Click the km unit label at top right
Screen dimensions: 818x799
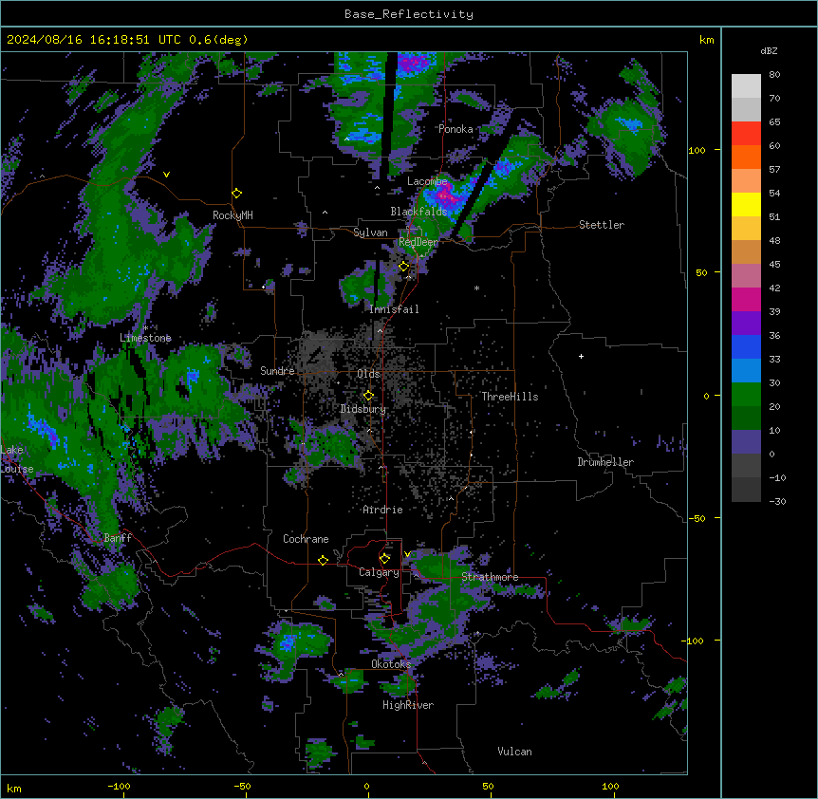click(706, 40)
